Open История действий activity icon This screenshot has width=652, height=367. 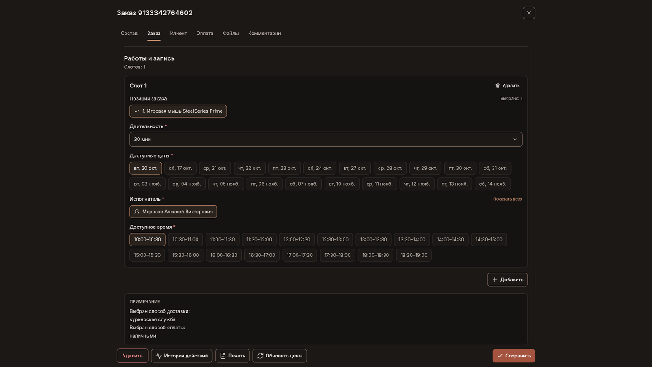click(x=158, y=356)
